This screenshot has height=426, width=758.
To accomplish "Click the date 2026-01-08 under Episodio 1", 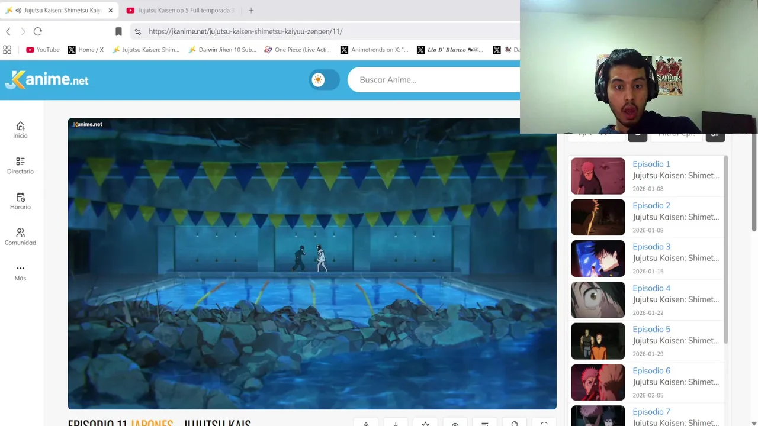I will tap(648, 189).
